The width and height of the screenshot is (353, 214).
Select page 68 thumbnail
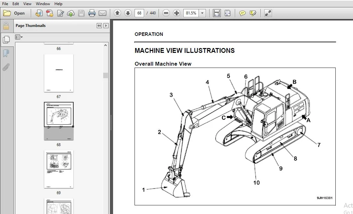[x=59, y=121]
